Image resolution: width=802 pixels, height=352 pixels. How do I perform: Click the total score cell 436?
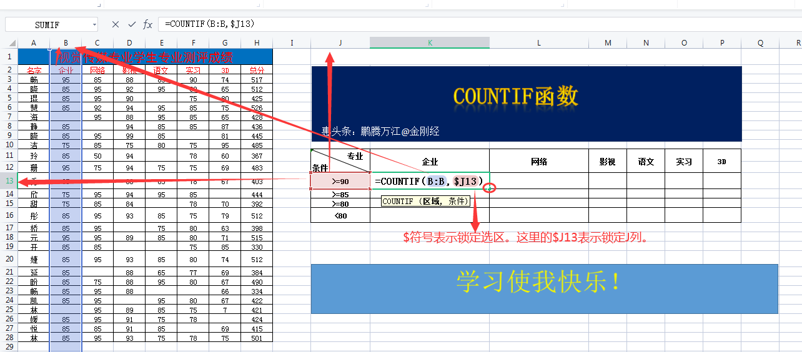(257, 127)
